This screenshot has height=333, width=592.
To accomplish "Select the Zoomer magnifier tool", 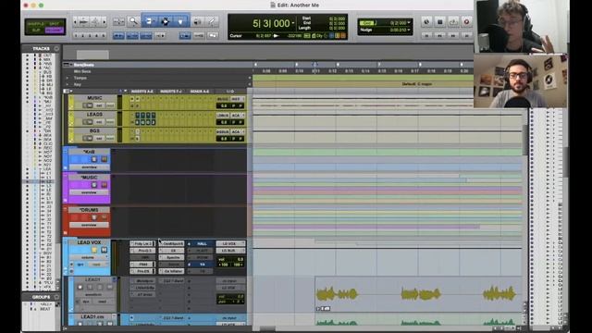I will point(133,21).
